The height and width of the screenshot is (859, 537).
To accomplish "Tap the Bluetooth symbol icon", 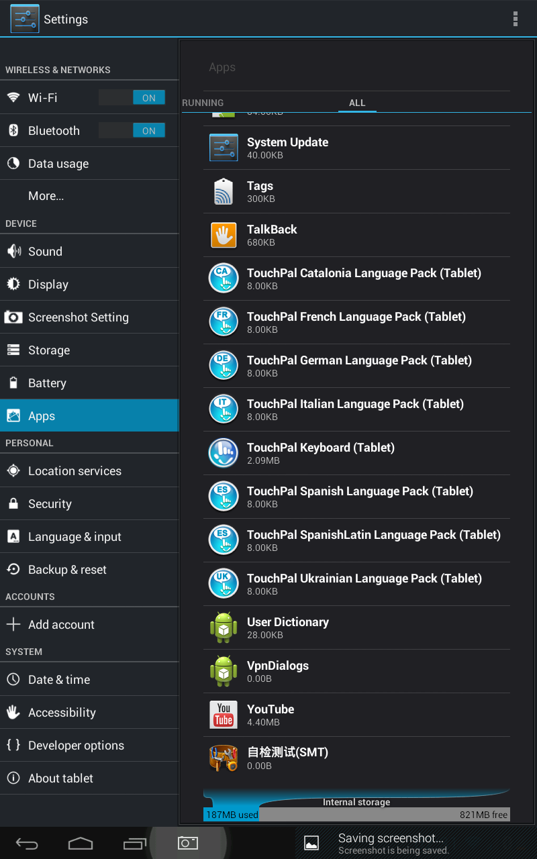I will point(13,130).
